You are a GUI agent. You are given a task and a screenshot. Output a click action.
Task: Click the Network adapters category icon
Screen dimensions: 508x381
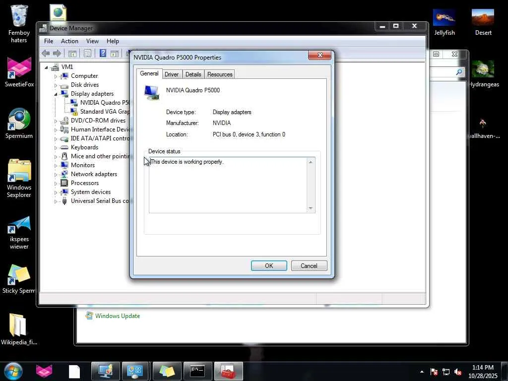[64, 174]
